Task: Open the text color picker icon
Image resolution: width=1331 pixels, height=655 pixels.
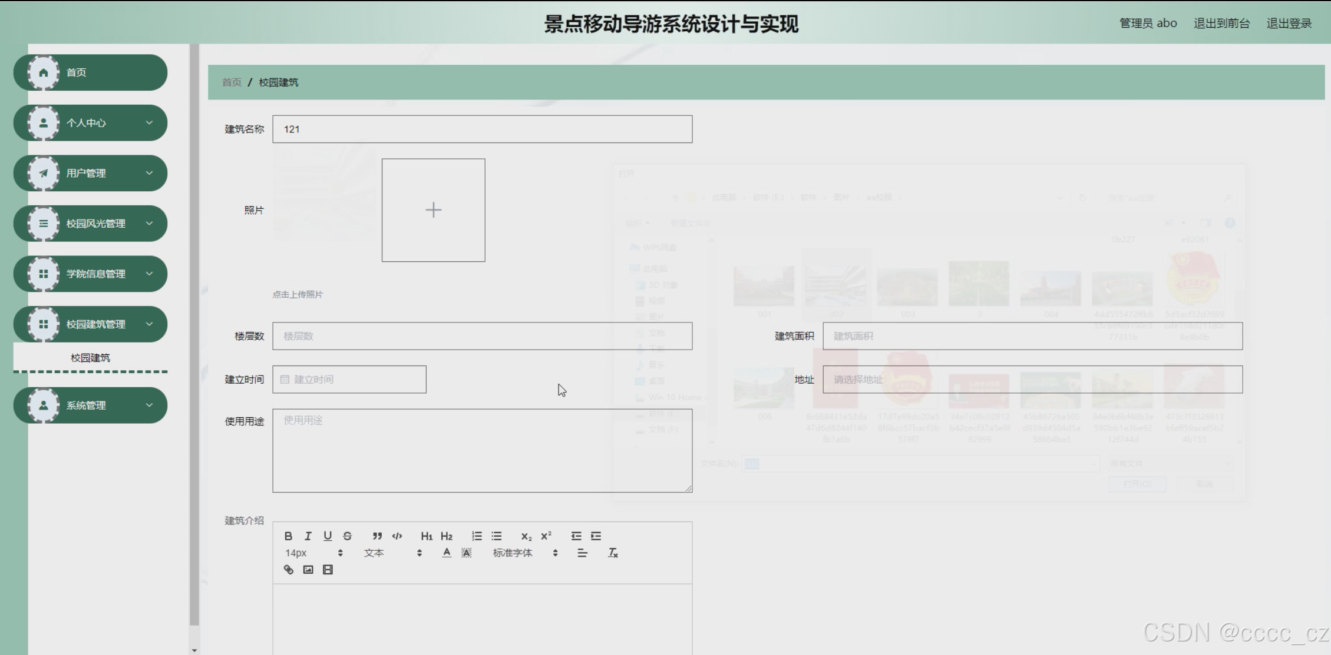Action: point(447,553)
